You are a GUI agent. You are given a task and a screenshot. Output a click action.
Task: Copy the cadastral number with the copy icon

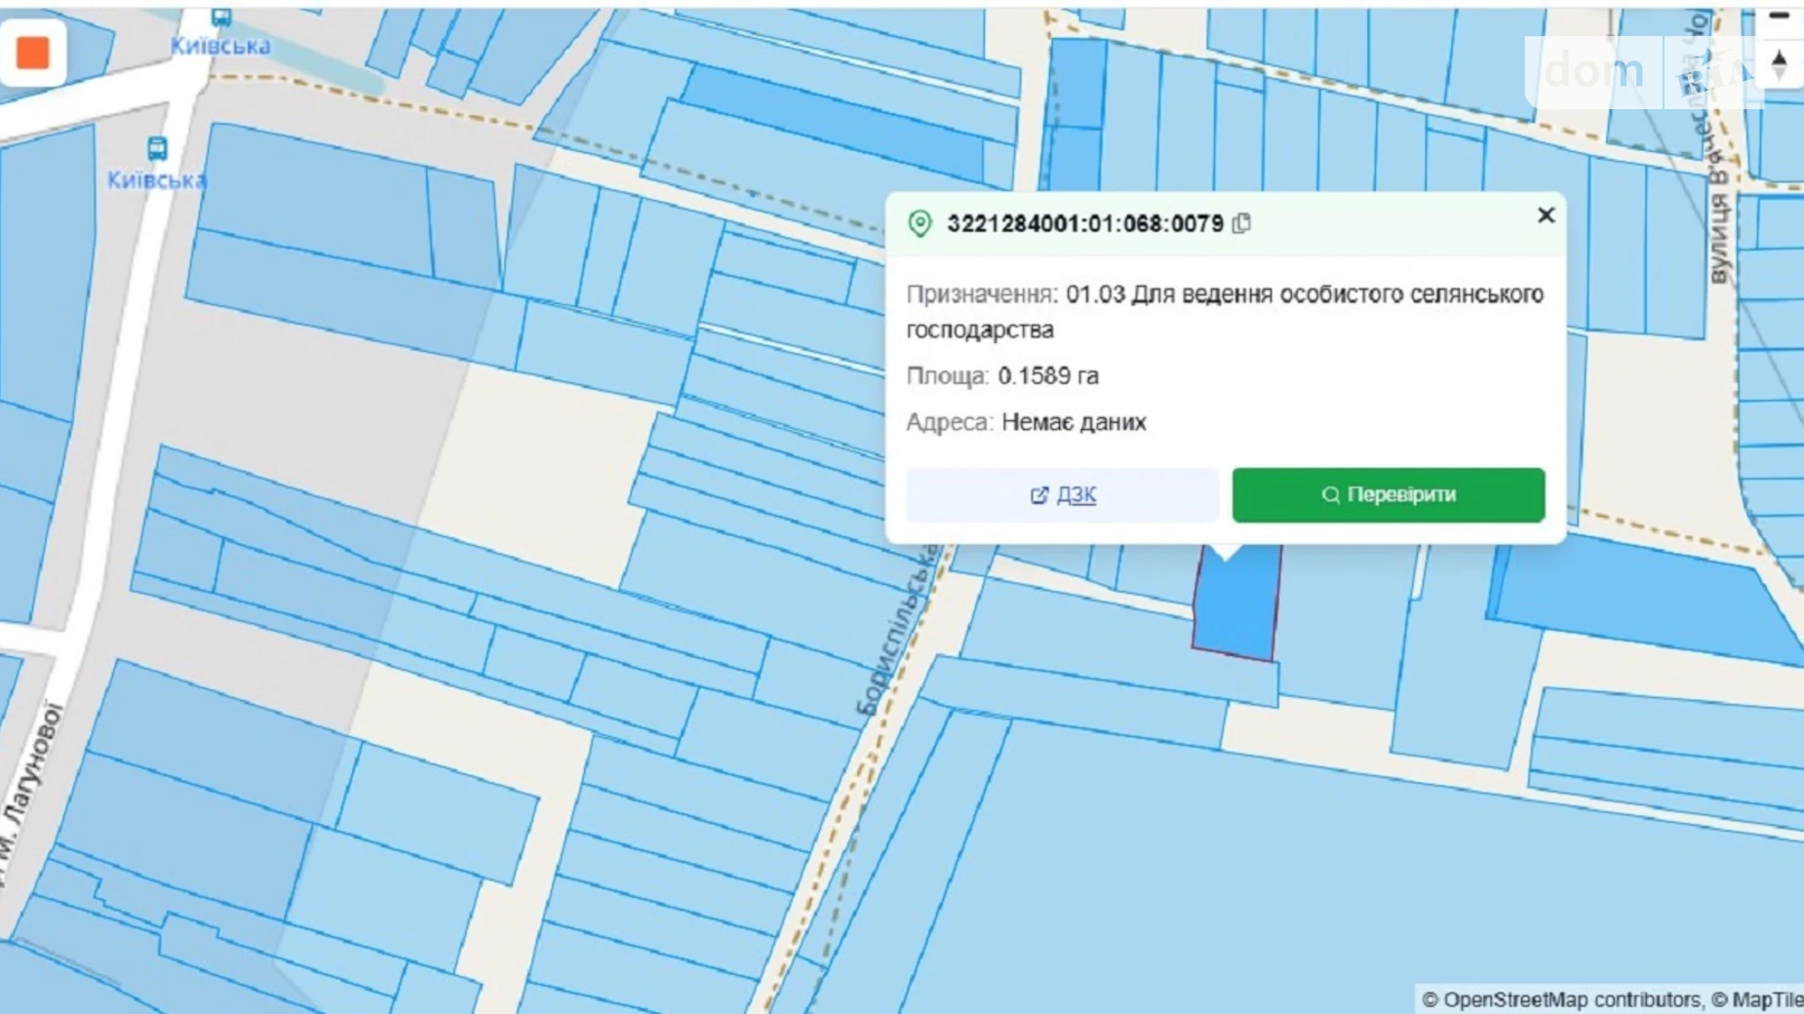[x=1241, y=223]
